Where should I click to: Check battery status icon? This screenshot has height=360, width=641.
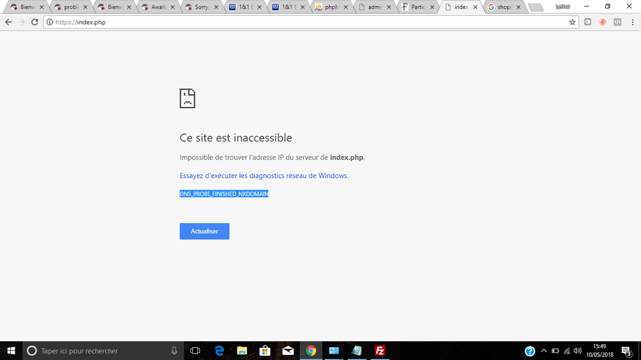555,350
